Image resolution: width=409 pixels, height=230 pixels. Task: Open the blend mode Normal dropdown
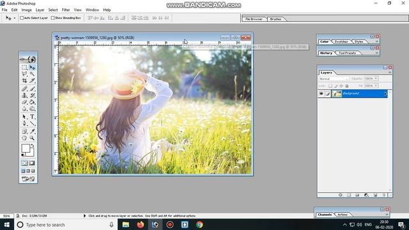(334, 79)
